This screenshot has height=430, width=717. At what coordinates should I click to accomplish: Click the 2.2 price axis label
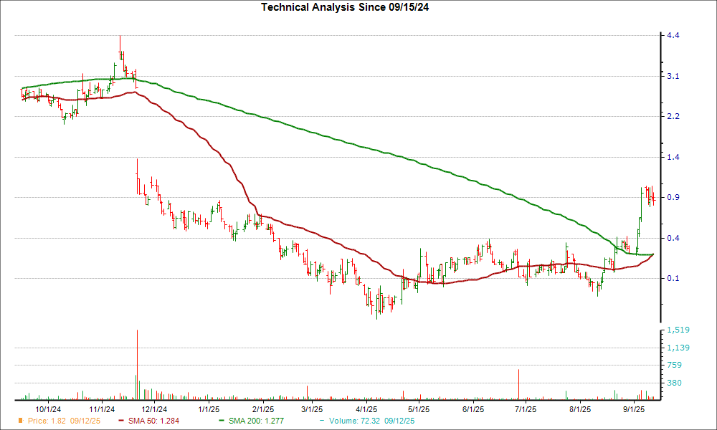coord(673,117)
